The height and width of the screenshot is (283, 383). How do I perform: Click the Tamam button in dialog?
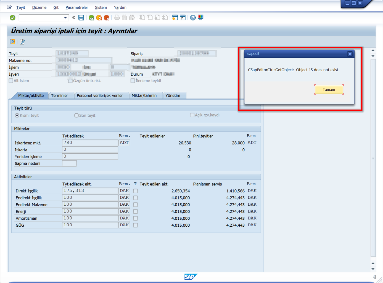329,90
